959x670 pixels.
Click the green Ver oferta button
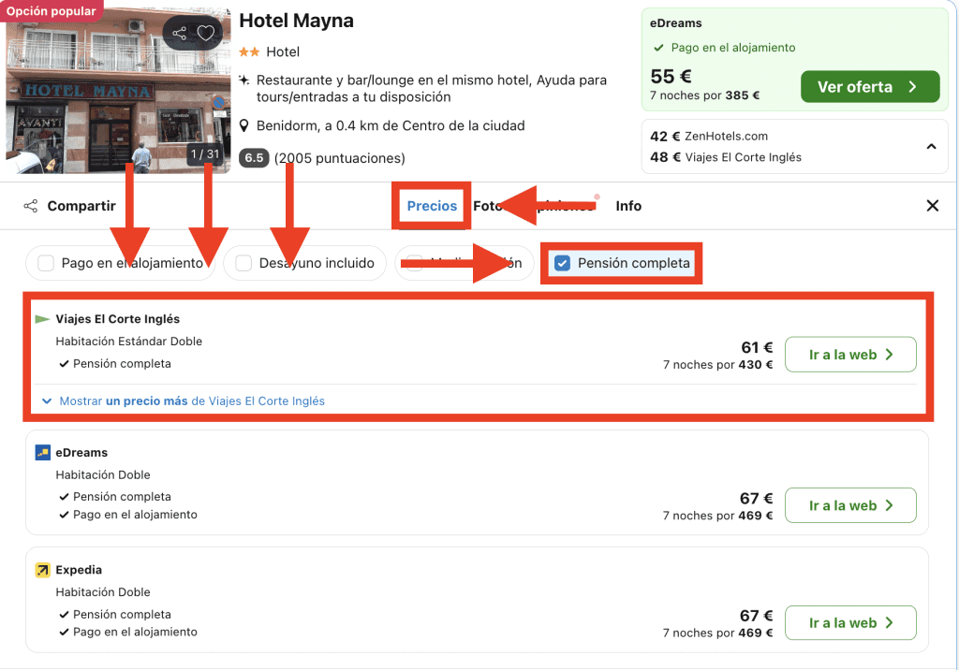coord(869,87)
